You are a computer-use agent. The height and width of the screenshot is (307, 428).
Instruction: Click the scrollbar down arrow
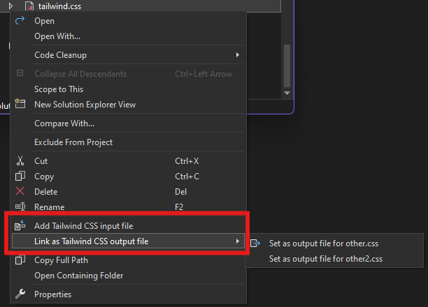tap(287, 93)
